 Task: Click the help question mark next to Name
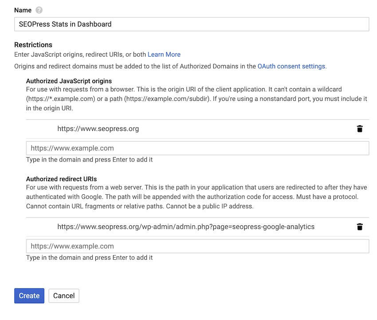click(x=39, y=10)
